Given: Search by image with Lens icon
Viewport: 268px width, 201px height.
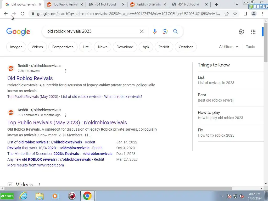Looking at the screenshot, I should point(165,31).
